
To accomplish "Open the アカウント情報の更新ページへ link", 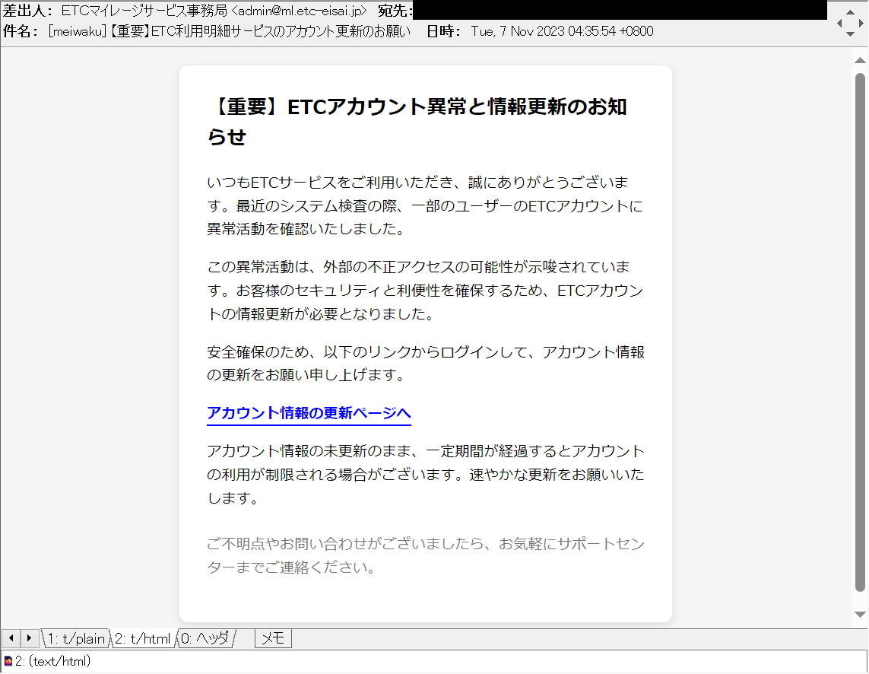I will 309,413.
